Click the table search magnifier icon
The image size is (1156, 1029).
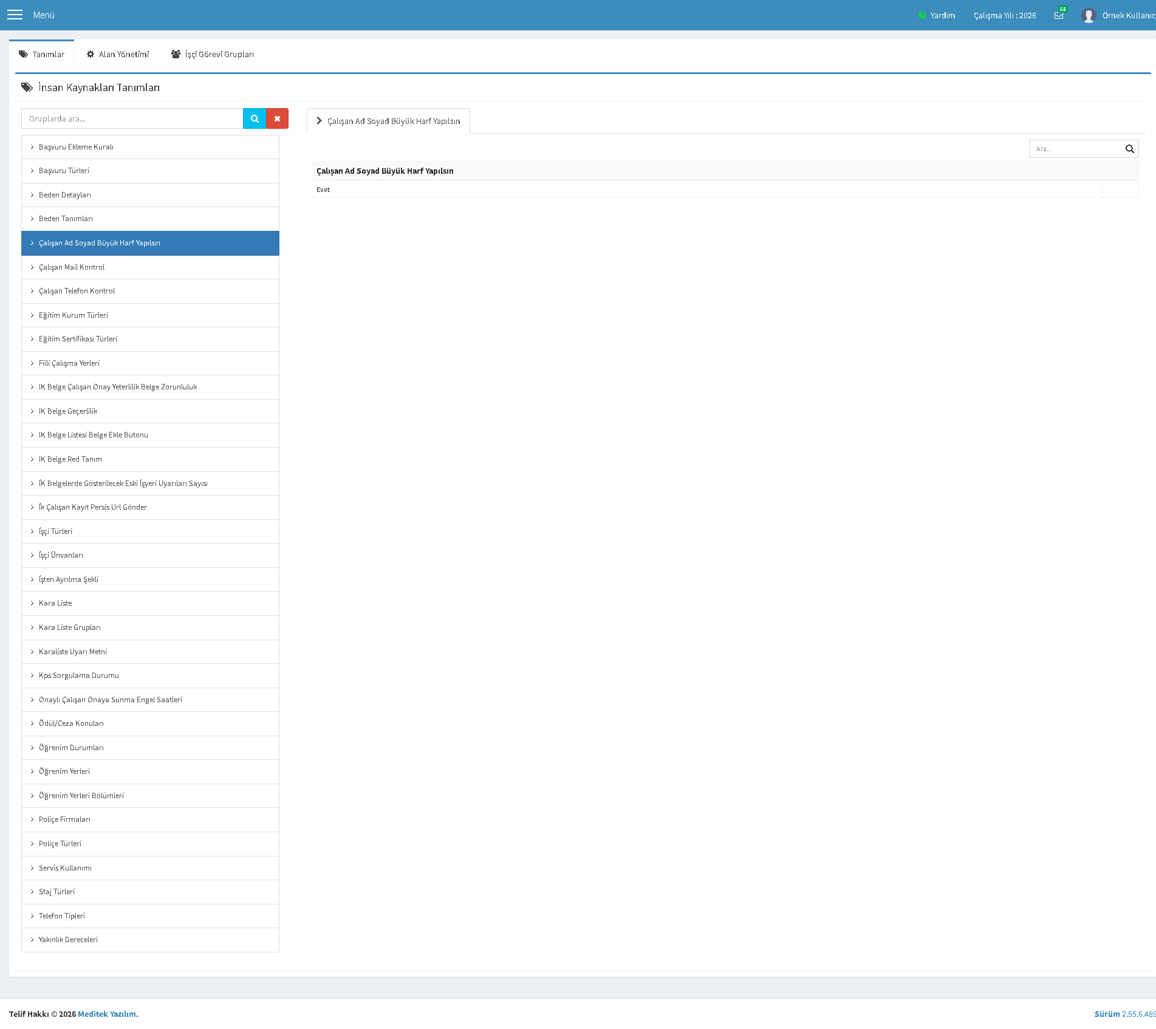point(1129,149)
